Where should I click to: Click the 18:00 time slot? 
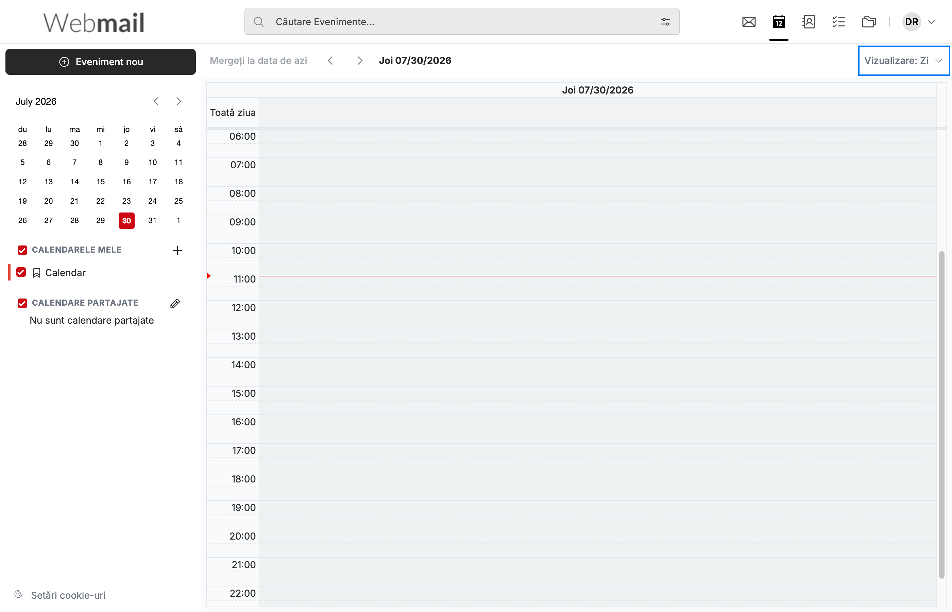(598, 479)
